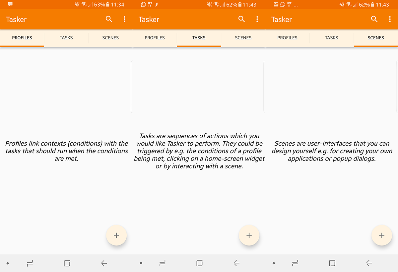The image size is (398, 272).
Task: Add a new profile with plus button
Action: [116, 235]
